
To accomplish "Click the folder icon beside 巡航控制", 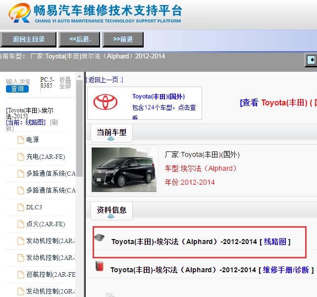I will coord(21,275).
